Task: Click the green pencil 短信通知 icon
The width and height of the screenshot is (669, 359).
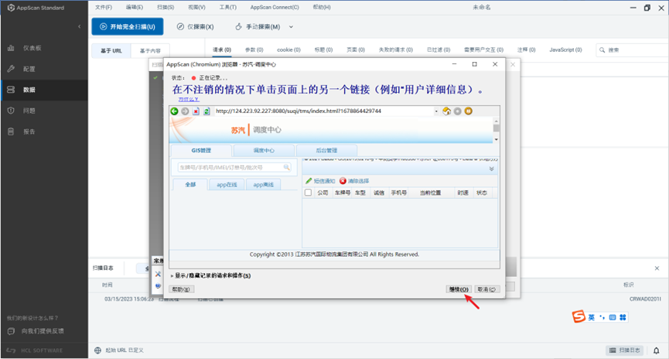Action: tap(309, 181)
